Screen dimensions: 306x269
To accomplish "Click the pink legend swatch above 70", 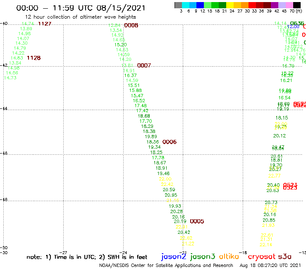I will click(x=289, y=5).
